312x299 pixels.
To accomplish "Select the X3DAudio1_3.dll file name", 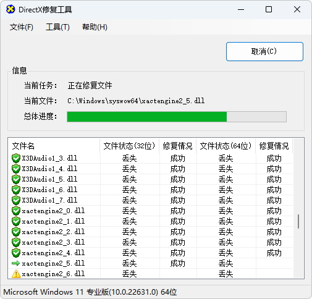I will coord(49,158).
